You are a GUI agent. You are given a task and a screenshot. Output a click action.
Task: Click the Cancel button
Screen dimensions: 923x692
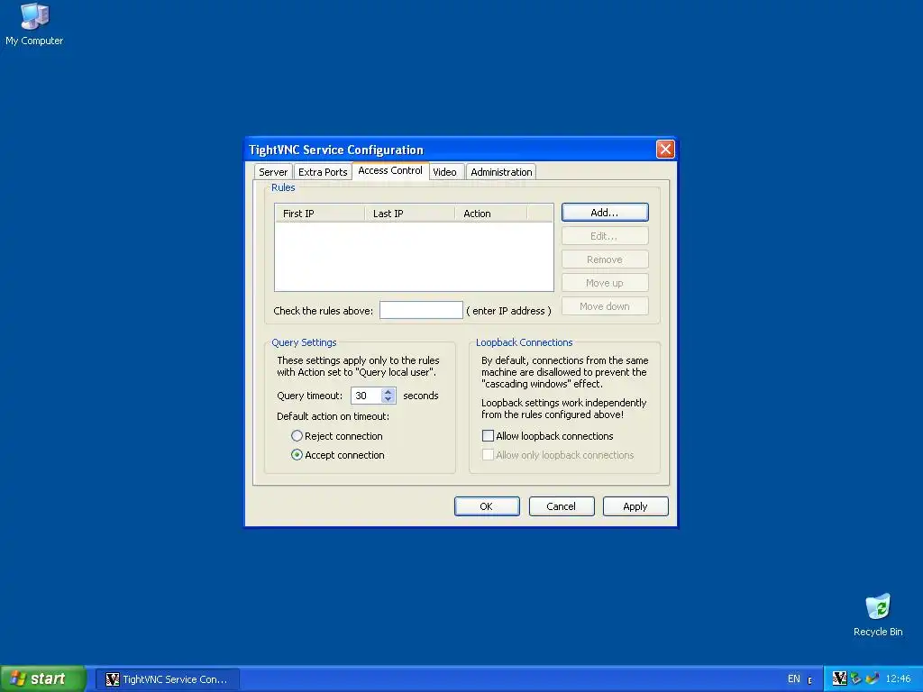pos(562,506)
